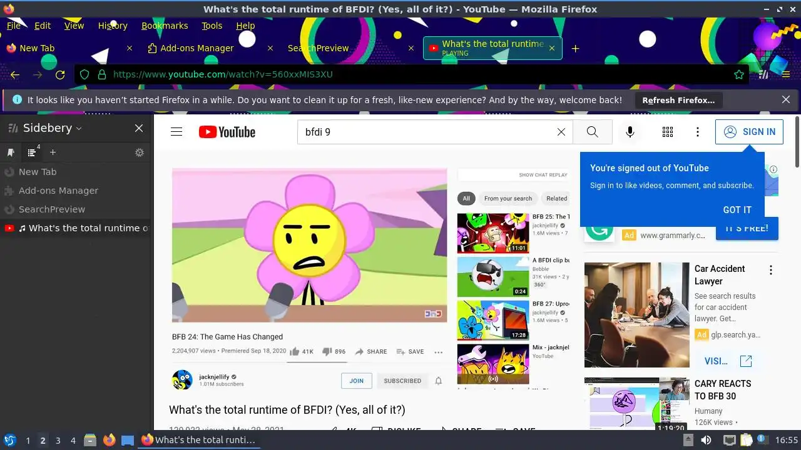Open a new Firefox tab with plus
Image resolution: width=801 pixels, height=450 pixels.
(x=575, y=48)
